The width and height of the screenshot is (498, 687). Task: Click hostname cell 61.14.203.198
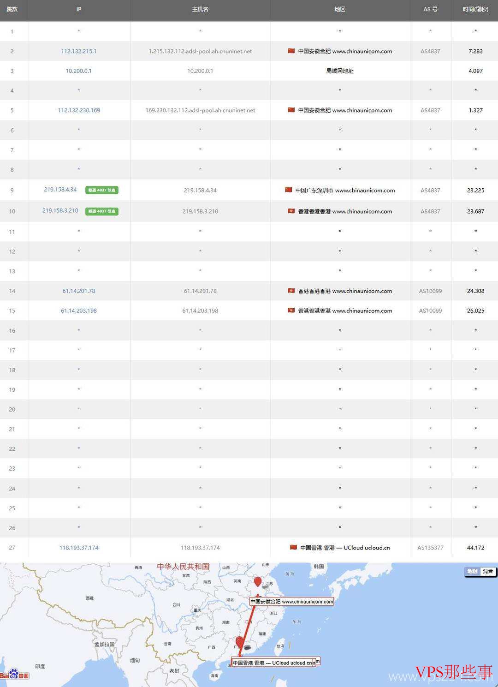coord(200,311)
